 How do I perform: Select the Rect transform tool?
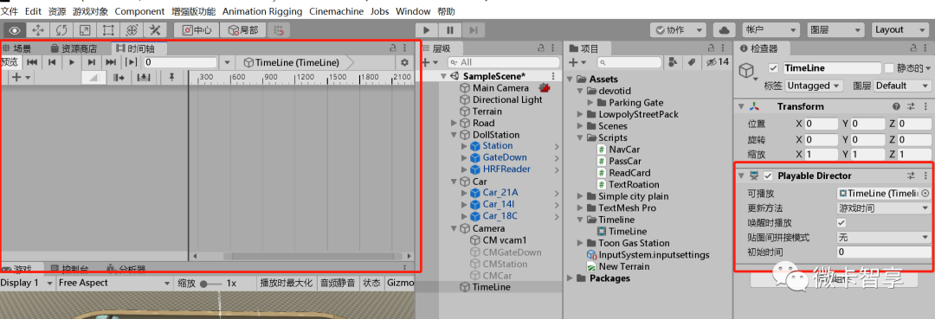point(108,29)
